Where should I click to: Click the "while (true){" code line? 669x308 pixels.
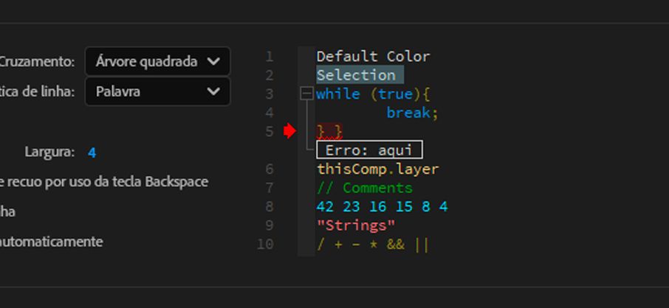tap(373, 94)
